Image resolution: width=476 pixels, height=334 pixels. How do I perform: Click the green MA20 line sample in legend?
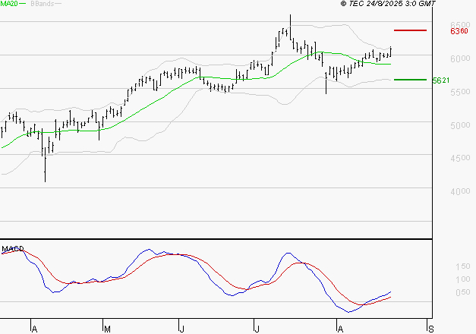[x=23, y=4]
